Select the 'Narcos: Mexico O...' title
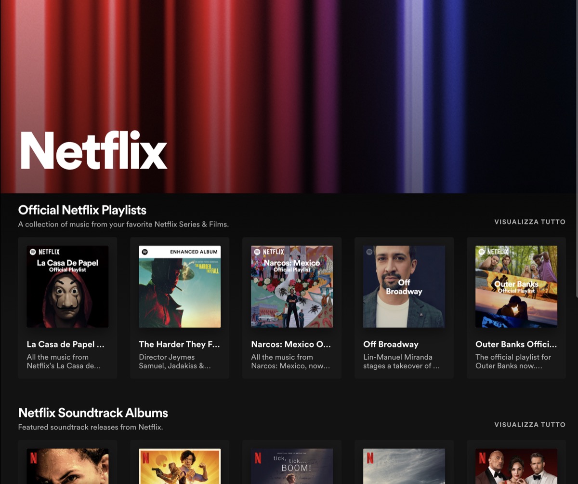 [x=291, y=344]
